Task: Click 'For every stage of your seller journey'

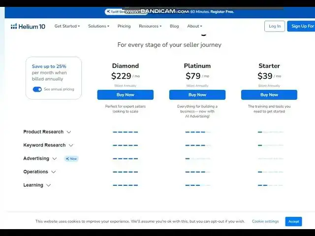Action: (169, 45)
